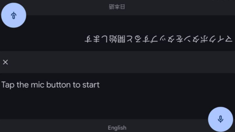Exit the face-to-face translation screen
The height and width of the screenshot is (132, 235).
coord(6,62)
